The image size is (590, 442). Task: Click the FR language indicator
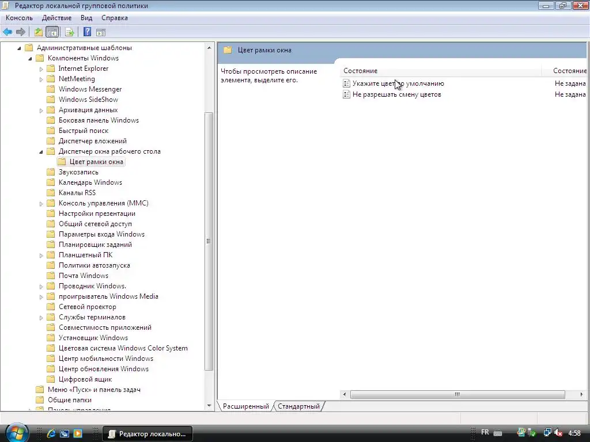pyautogui.click(x=485, y=432)
